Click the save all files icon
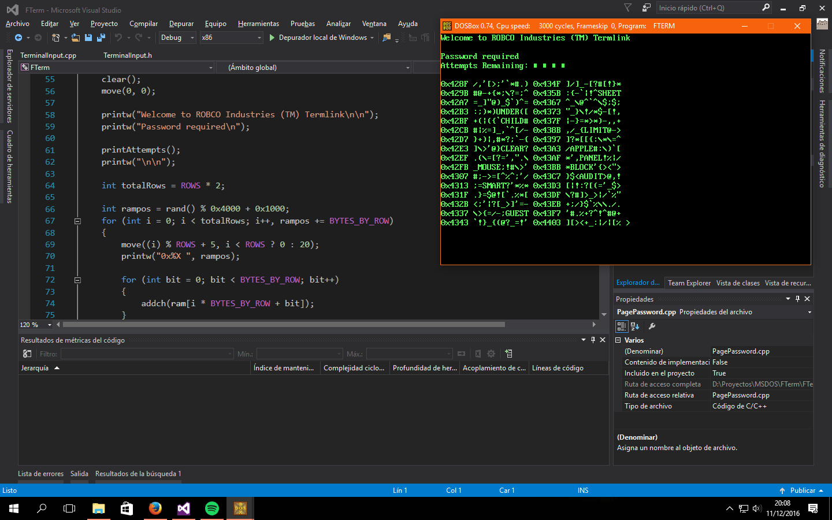Viewport: 832px width, 520px height. pos(101,38)
